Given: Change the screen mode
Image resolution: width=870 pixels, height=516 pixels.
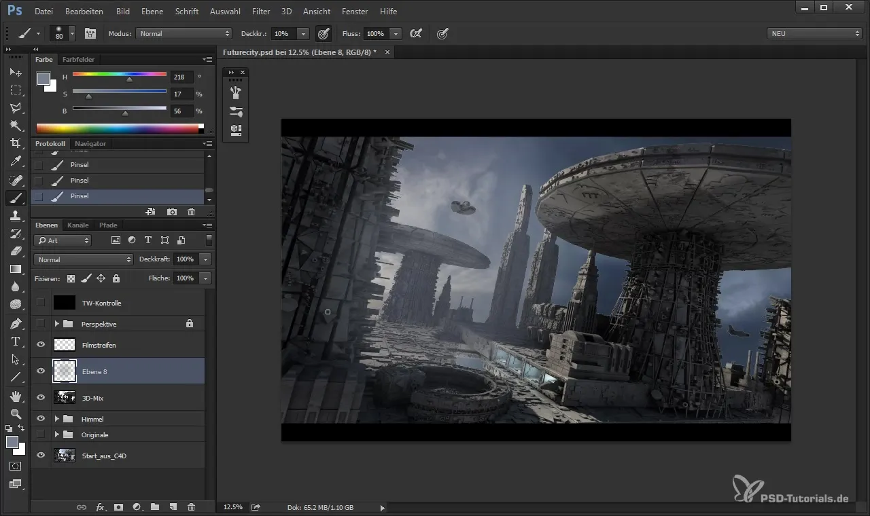Looking at the screenshot, I should click(x=15, y=484).
